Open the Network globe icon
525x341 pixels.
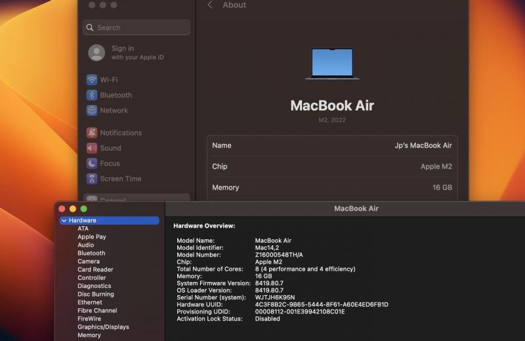click(92, 110)
